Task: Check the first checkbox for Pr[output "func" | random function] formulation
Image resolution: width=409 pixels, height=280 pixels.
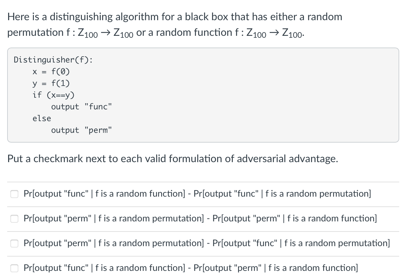Action: pos(14,194)
